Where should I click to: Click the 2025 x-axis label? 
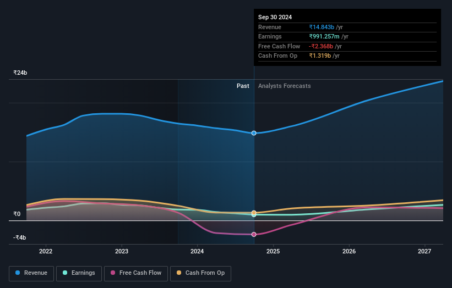[273, 251]
